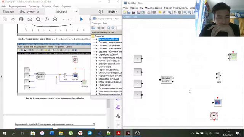Viewport: 244px width, 137px height.
Task: Open Word from the taskbar
Action: [52, 133]
